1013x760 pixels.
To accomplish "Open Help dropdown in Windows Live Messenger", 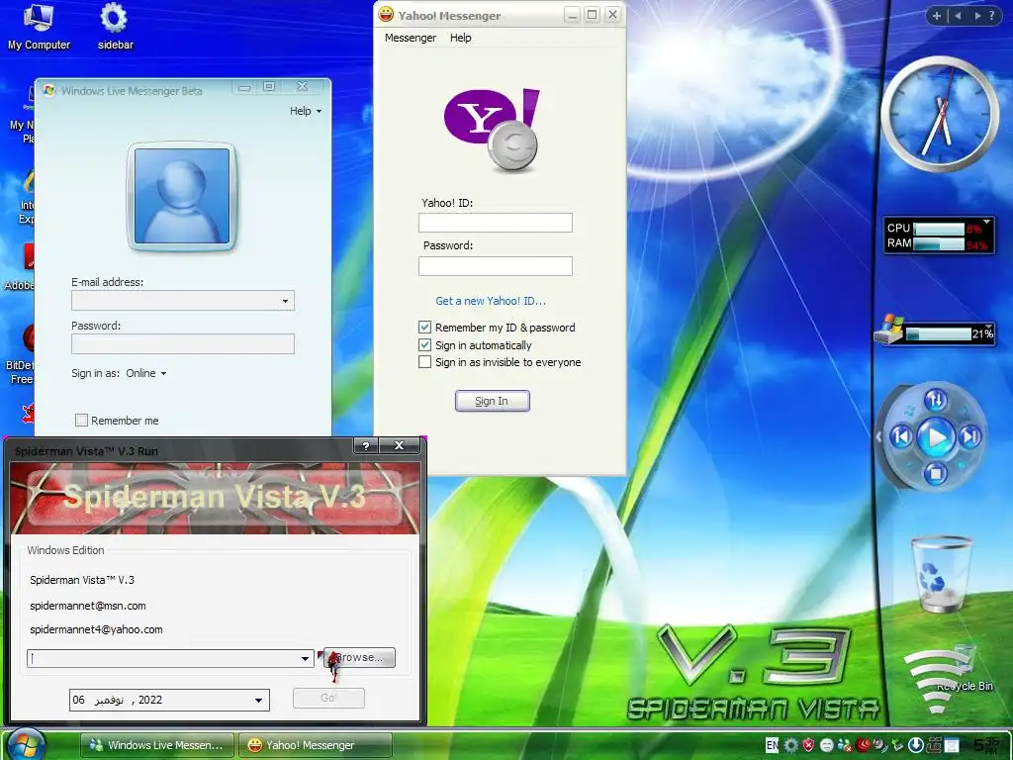I will point(305,111).
